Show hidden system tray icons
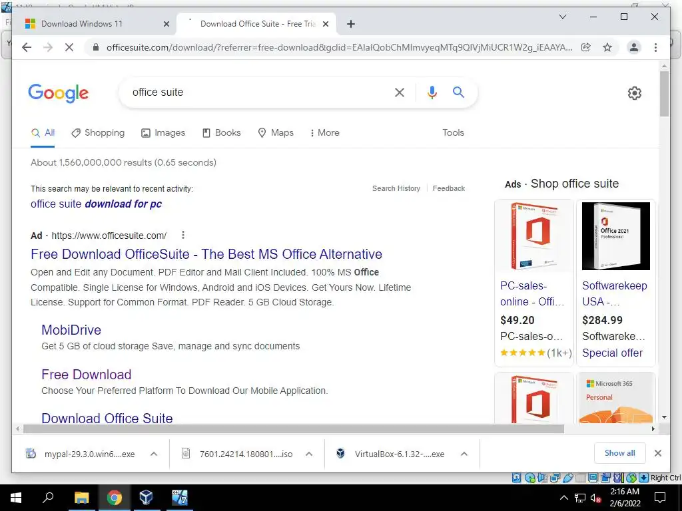682x511 pixels. point(563,498)
